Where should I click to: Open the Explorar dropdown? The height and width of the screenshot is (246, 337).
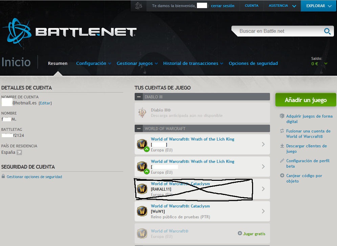click(x=318, y=6)
